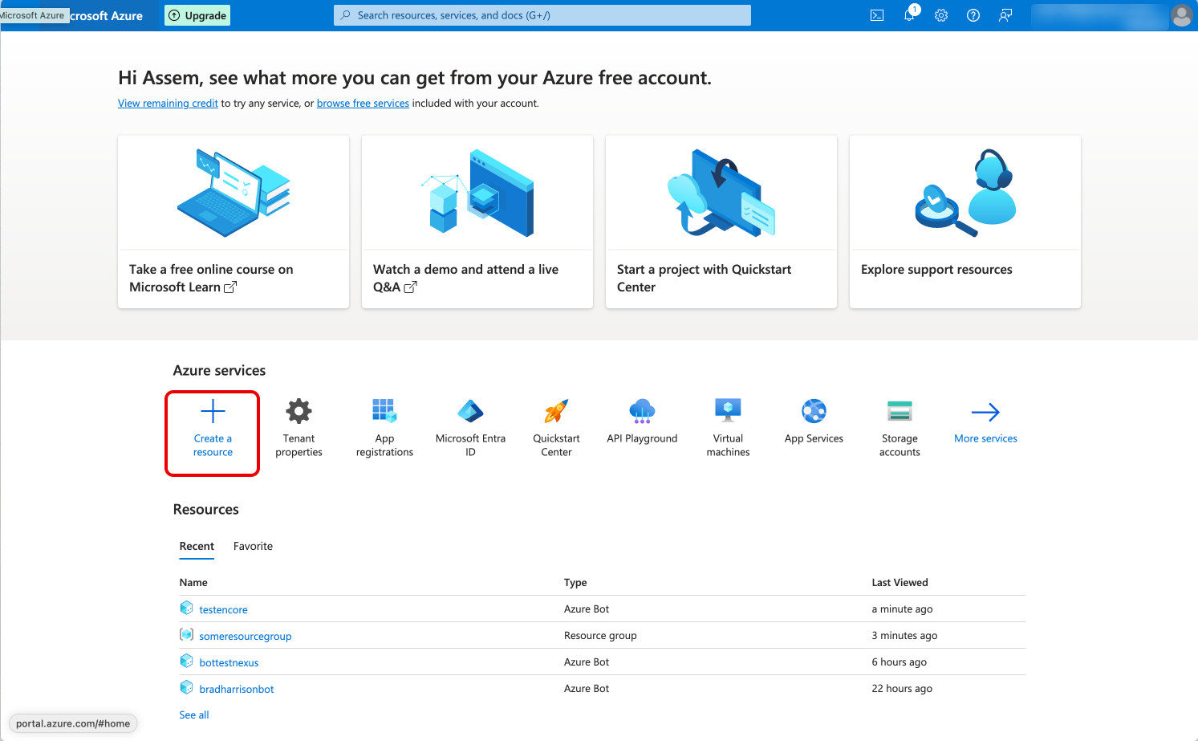Open the testencore resource link
1198x741 pixels.
tap(223, 609)
